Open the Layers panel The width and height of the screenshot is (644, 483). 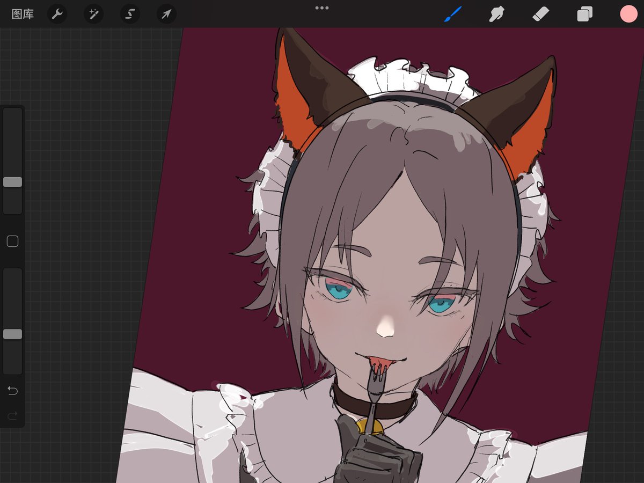[584, 14]
